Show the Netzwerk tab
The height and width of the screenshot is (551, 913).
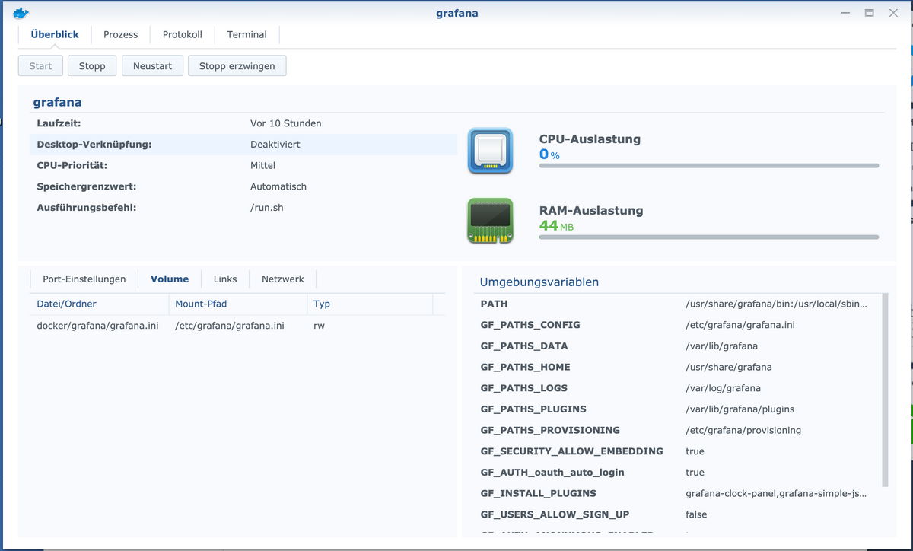(283, 279)
